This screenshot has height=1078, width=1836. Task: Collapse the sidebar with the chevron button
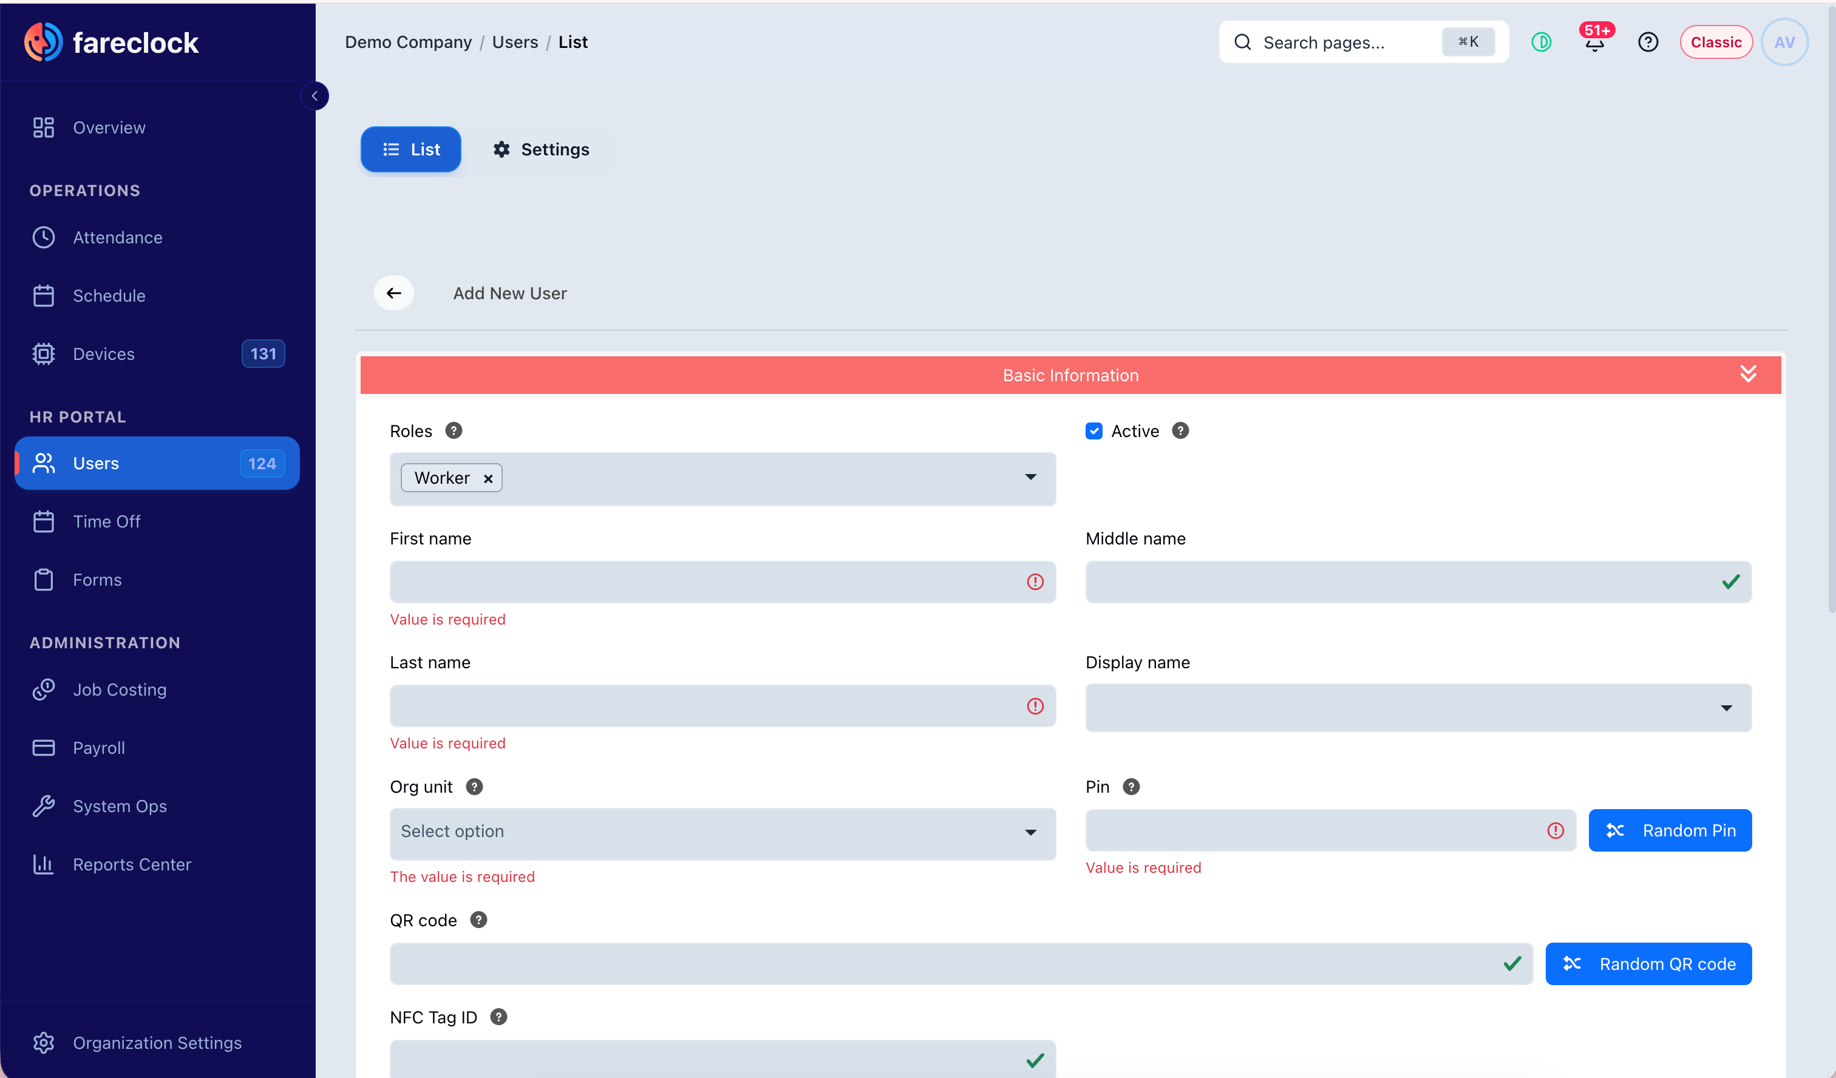[x=314, y=96]
